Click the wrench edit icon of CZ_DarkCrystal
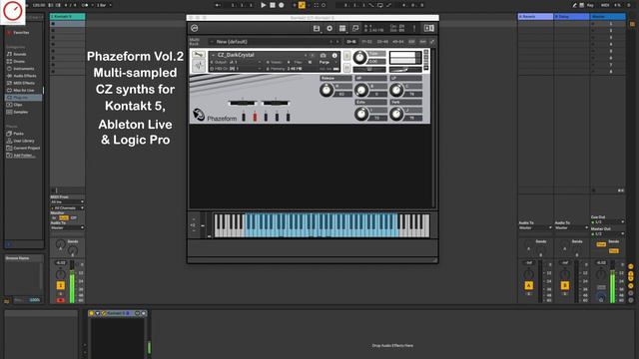639x359 pixels. point(199,55)
